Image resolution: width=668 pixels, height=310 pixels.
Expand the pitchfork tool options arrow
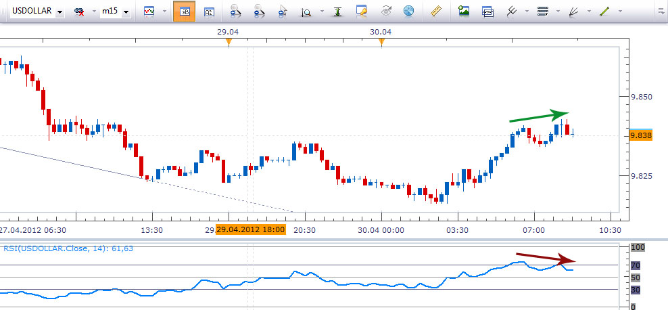527,12
